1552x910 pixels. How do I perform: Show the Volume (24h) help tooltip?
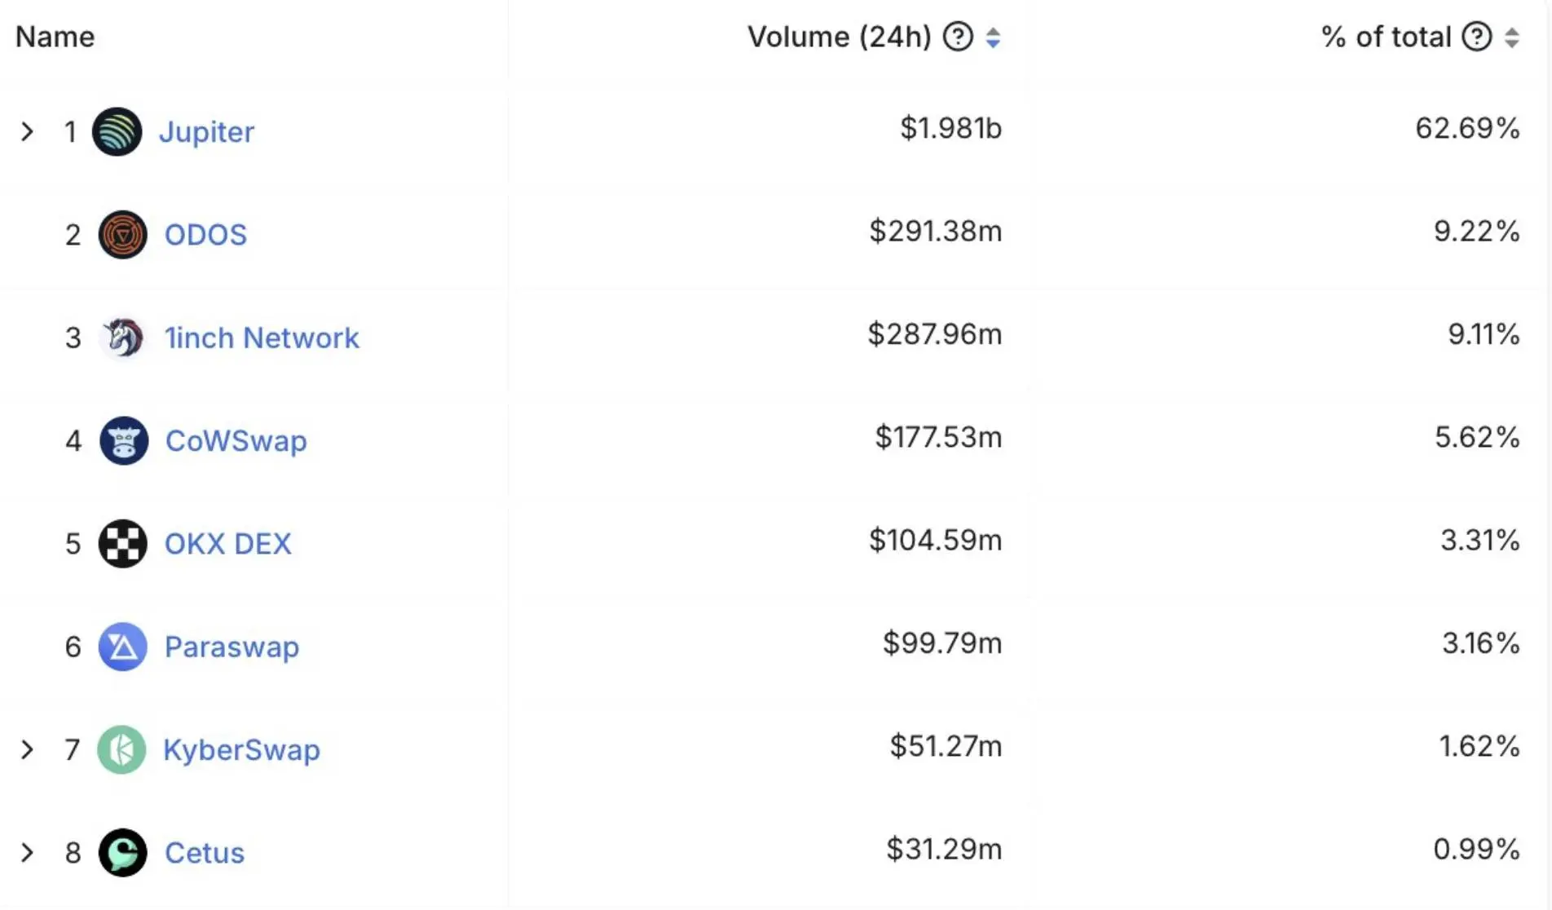coord(958,37)
